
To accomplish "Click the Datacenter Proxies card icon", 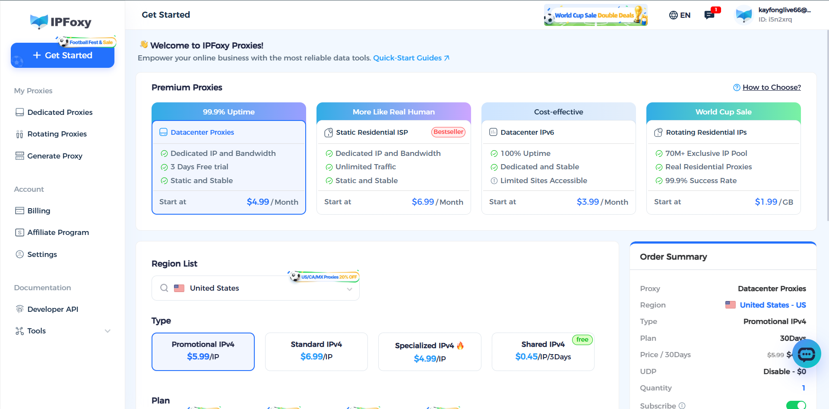I will [x=163, y=132].
